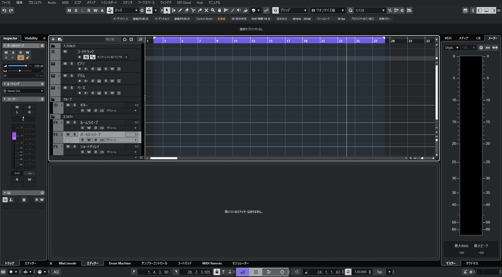Open meter settings gear icon
Viewport: 502px width, 277px height.
point(481,48)
